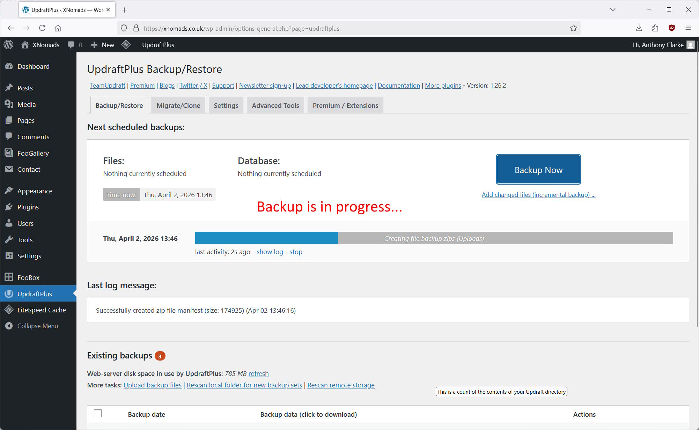Expand the list all tabs chevron

pyautogui.click(x=612, y=10)
